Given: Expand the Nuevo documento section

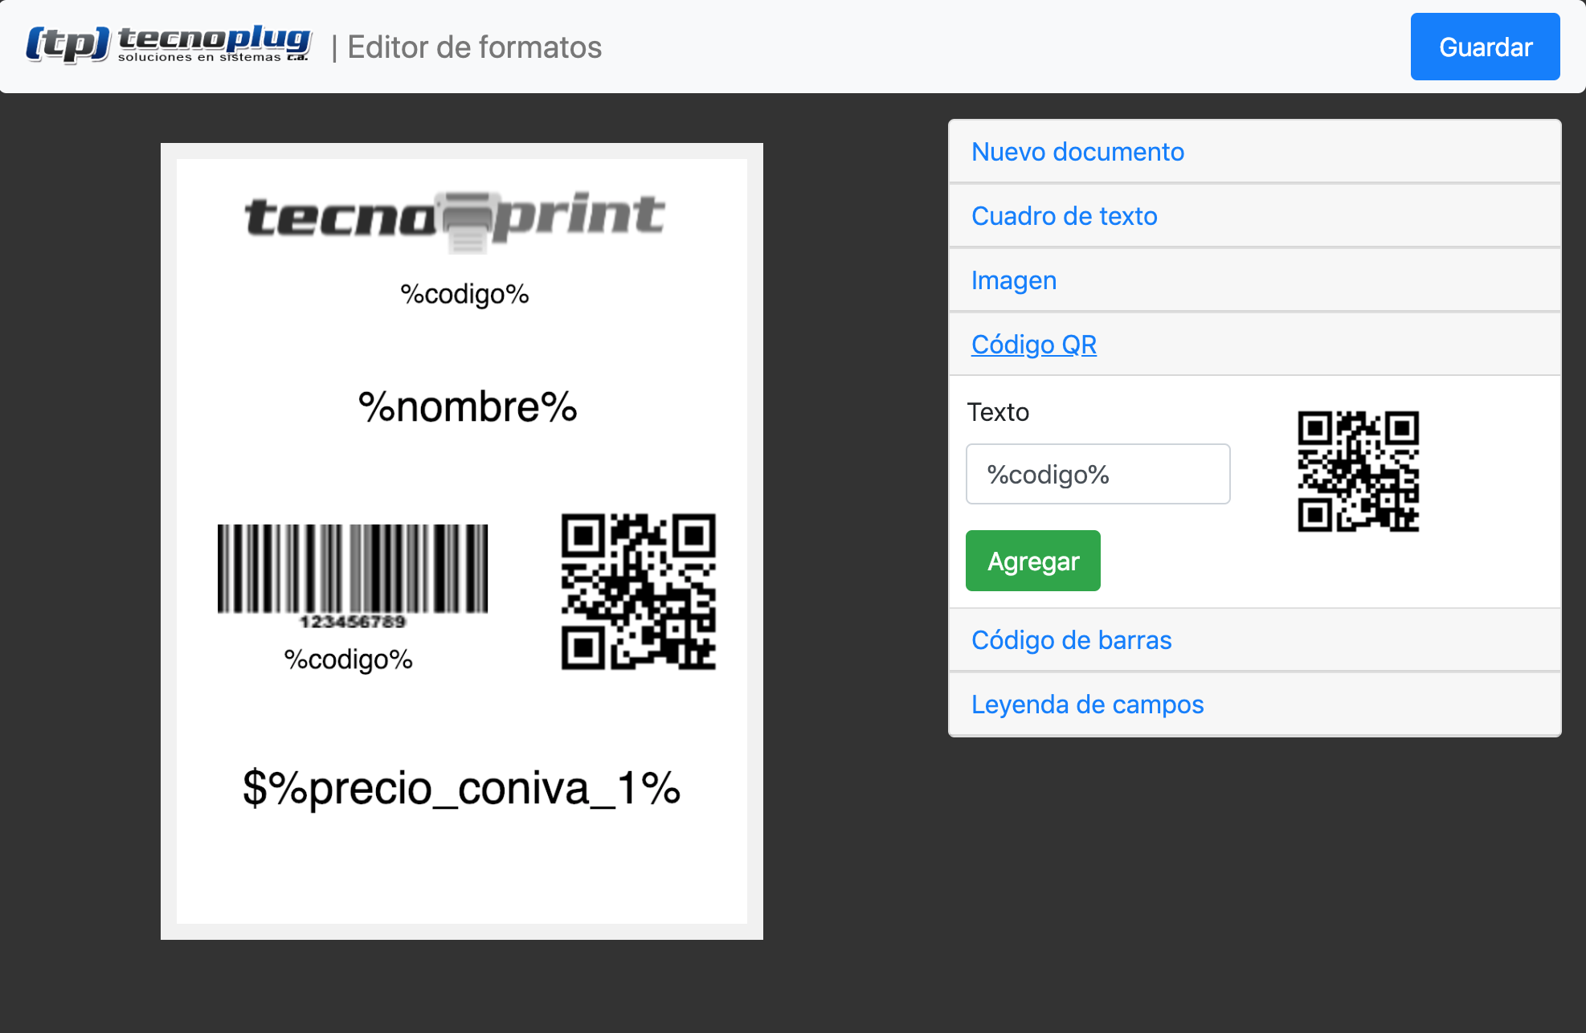Looking at the screenshot, I should pos(1077,152).
